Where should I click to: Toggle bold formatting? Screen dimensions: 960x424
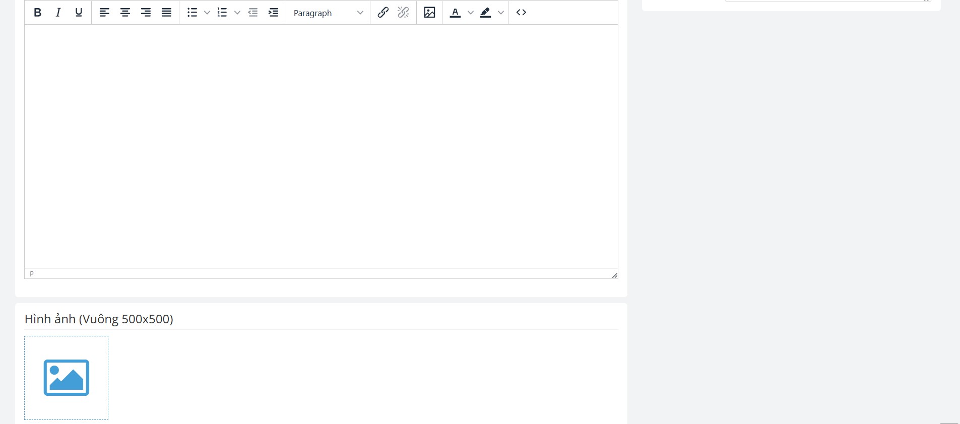[x=37, y=13]
